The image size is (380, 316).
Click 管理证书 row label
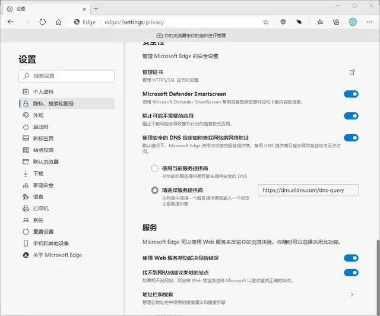153,72
